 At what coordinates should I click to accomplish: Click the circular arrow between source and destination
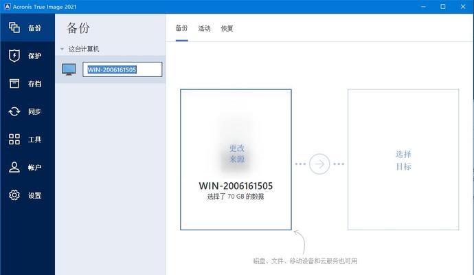click(319, 164)
